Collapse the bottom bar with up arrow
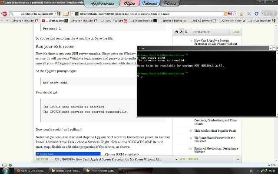This screenshot has width=278, height=174. tap(238, 160)
